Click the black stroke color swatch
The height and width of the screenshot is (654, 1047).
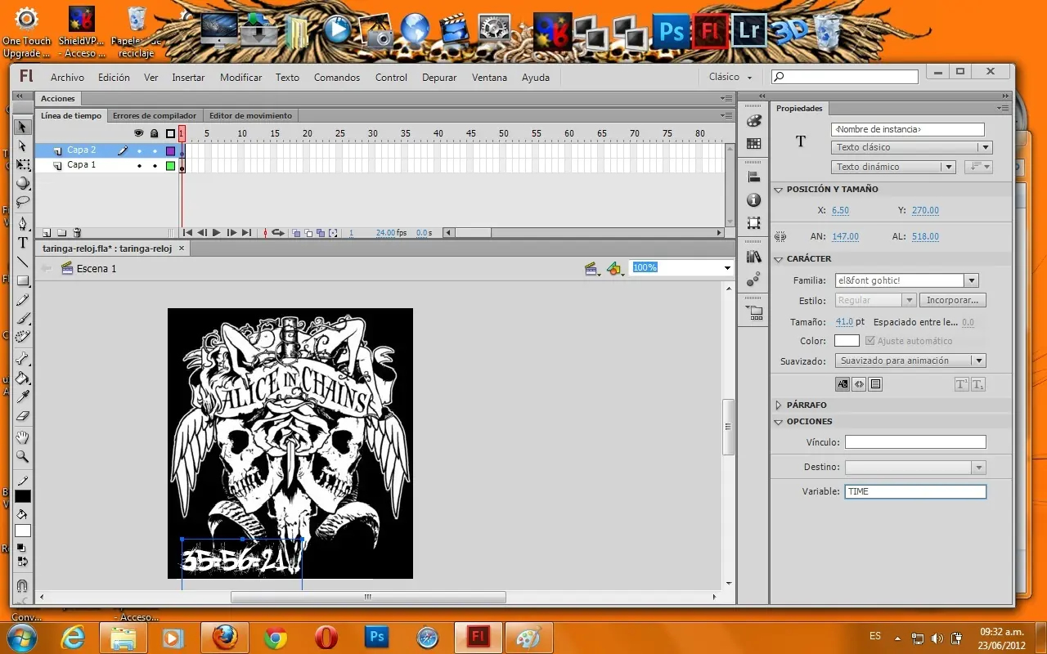click(23, 496)
